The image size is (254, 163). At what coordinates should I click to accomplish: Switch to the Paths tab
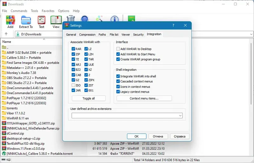click(x=102, y=35)
